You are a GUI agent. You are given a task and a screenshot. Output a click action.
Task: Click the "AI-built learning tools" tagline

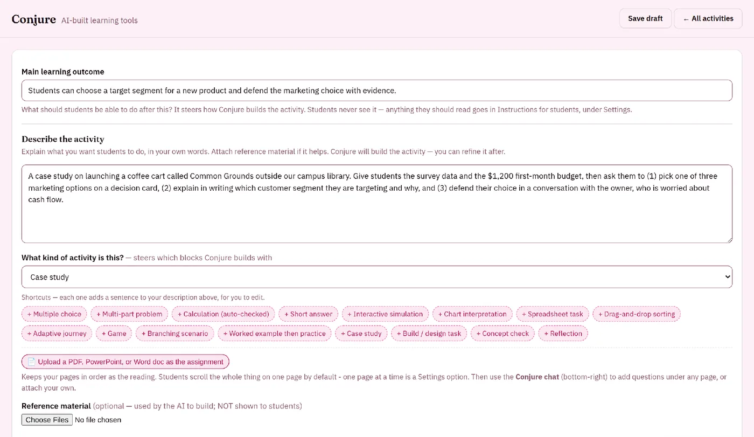(100, 20)
